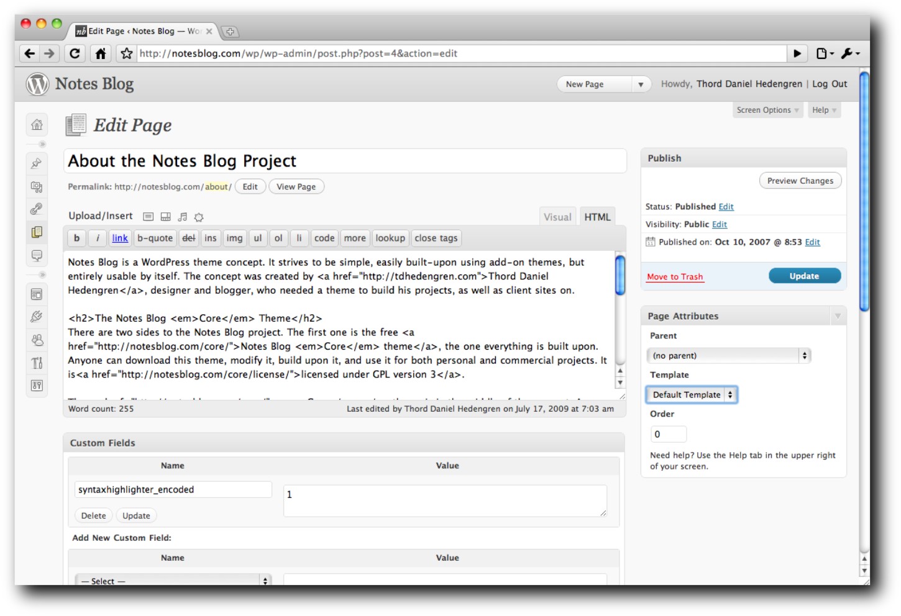This screenshot has width=901, height=616.
Task: Click the ol quicktag button
Action: (278, 238)
